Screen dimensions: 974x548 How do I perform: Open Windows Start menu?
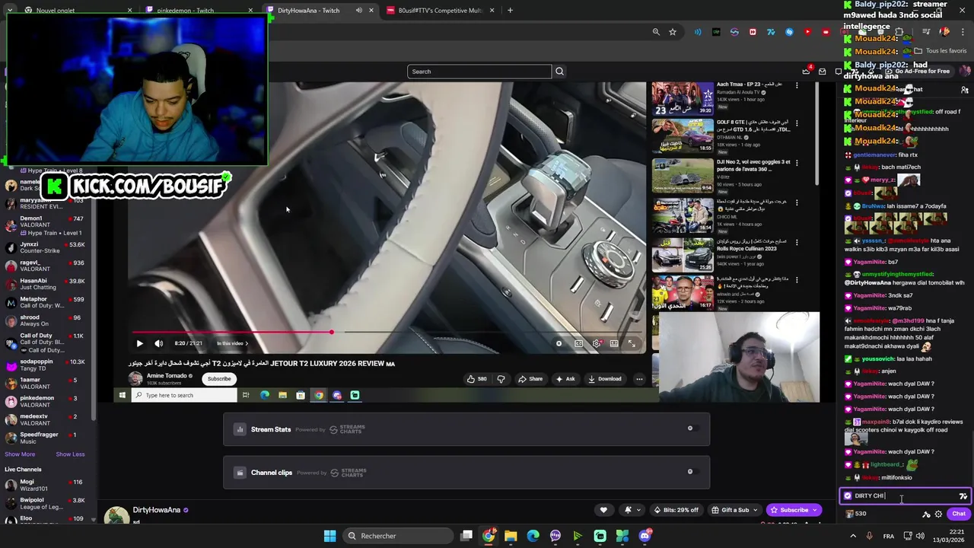tap(329, 536)
